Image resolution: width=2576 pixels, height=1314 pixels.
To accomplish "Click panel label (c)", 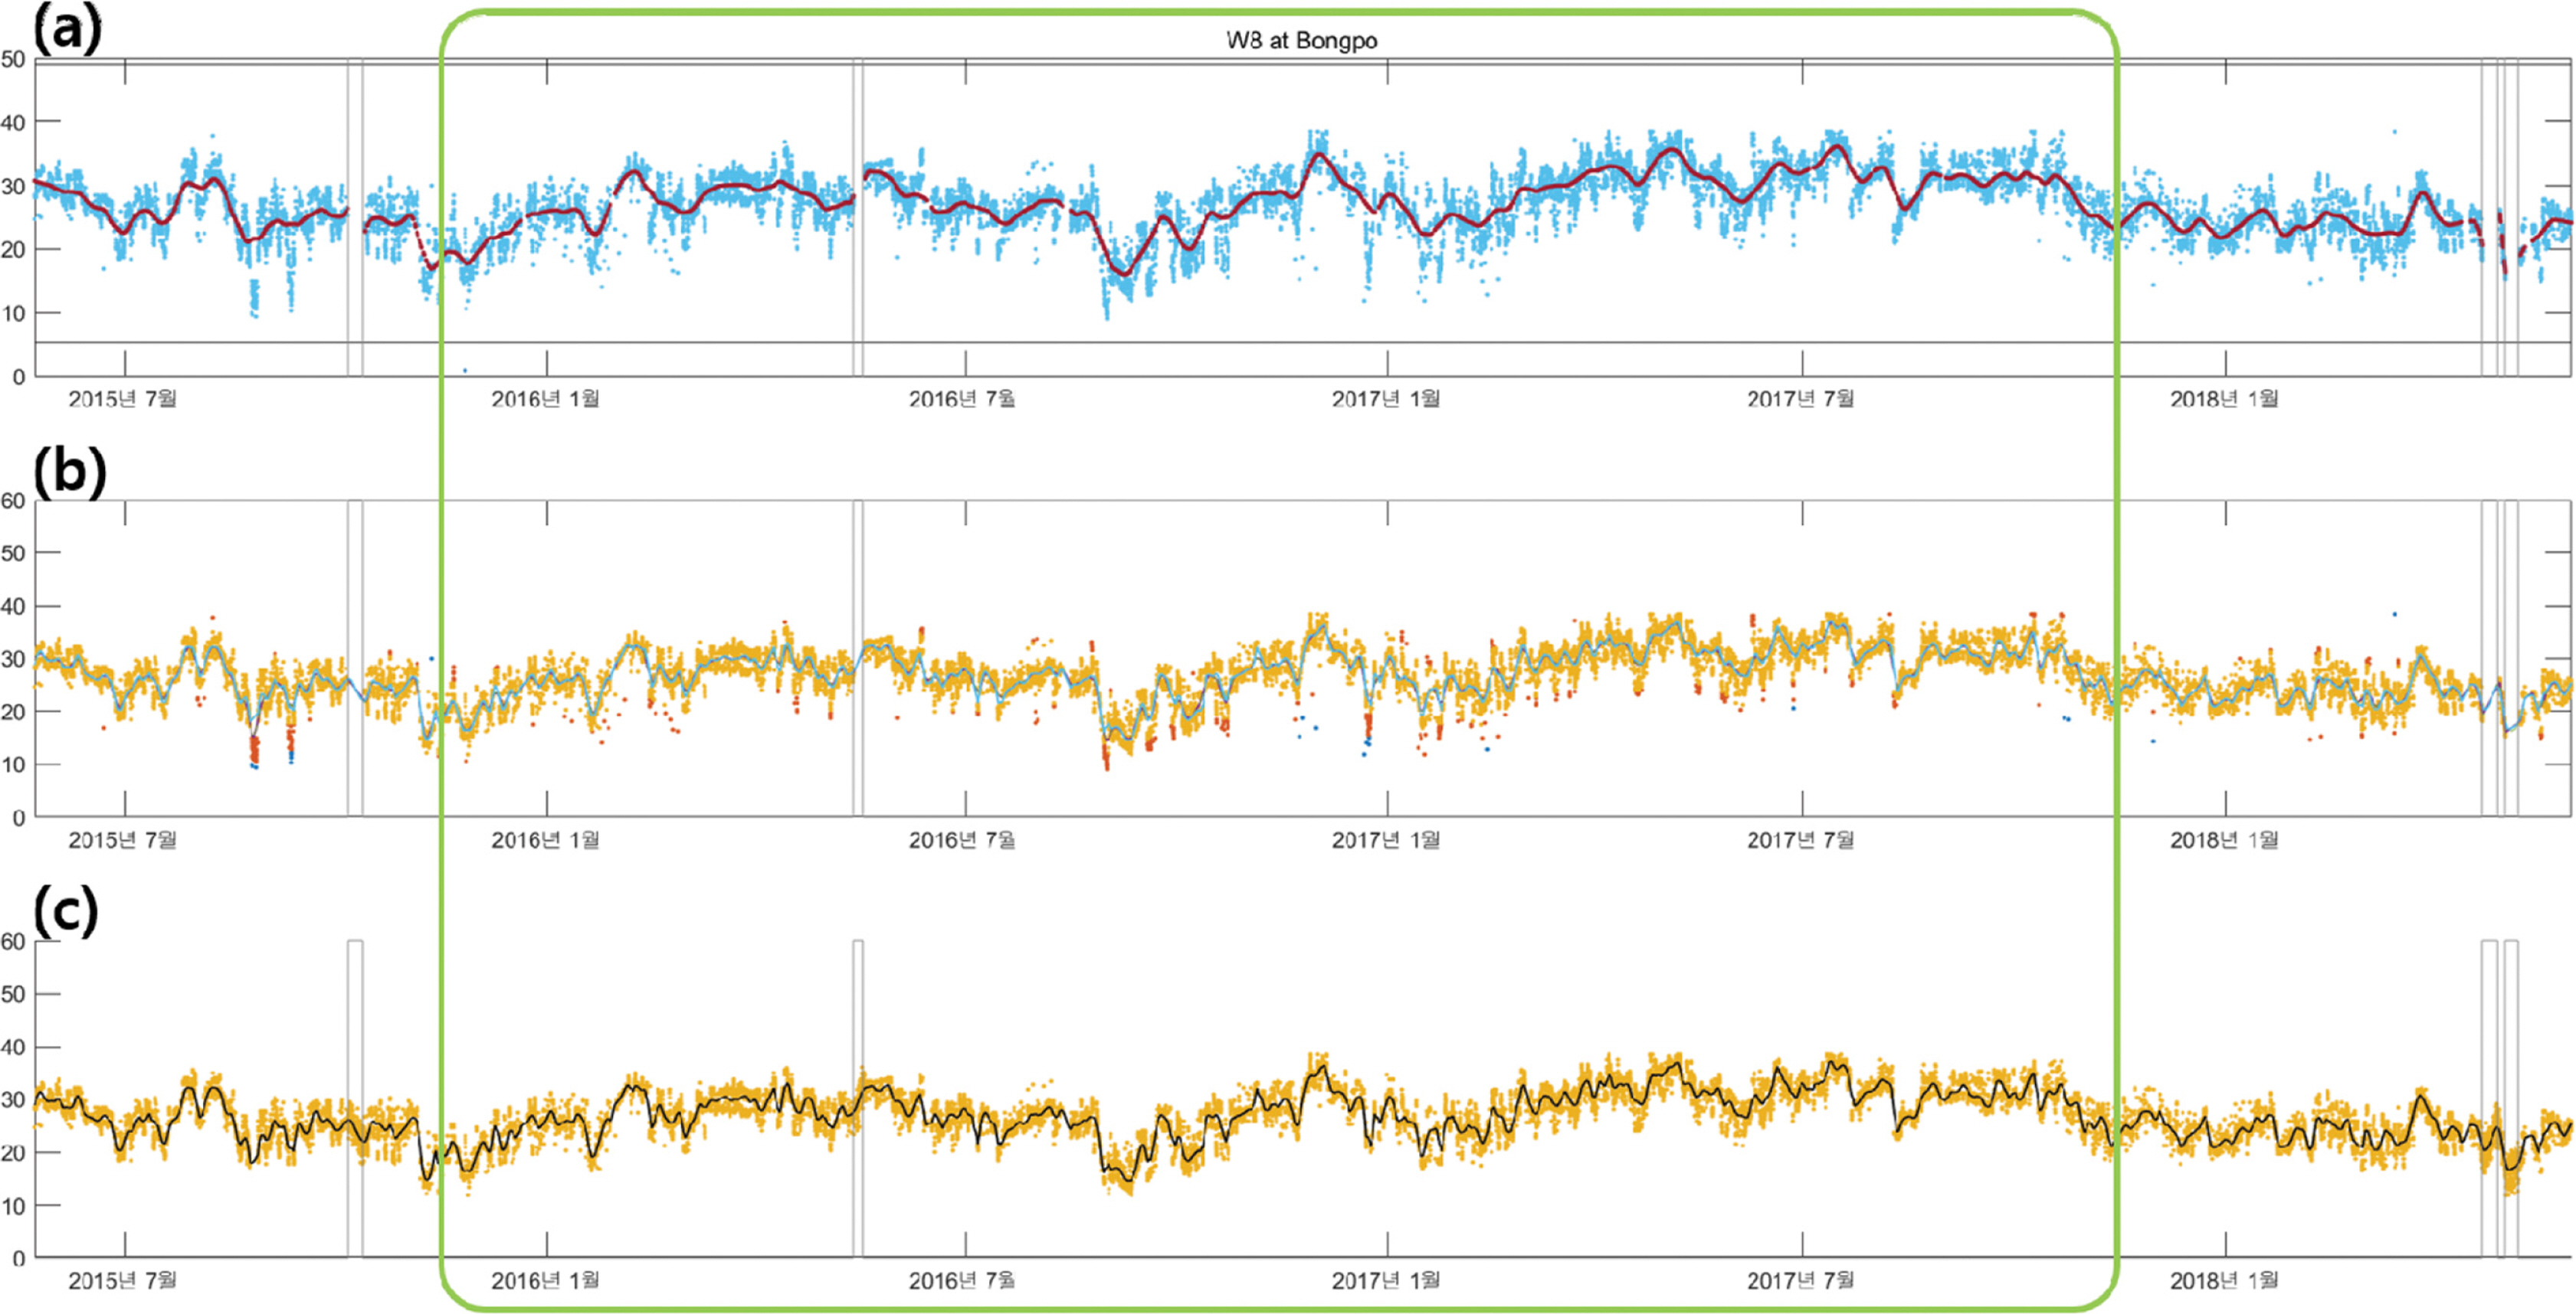I will 66,912.
